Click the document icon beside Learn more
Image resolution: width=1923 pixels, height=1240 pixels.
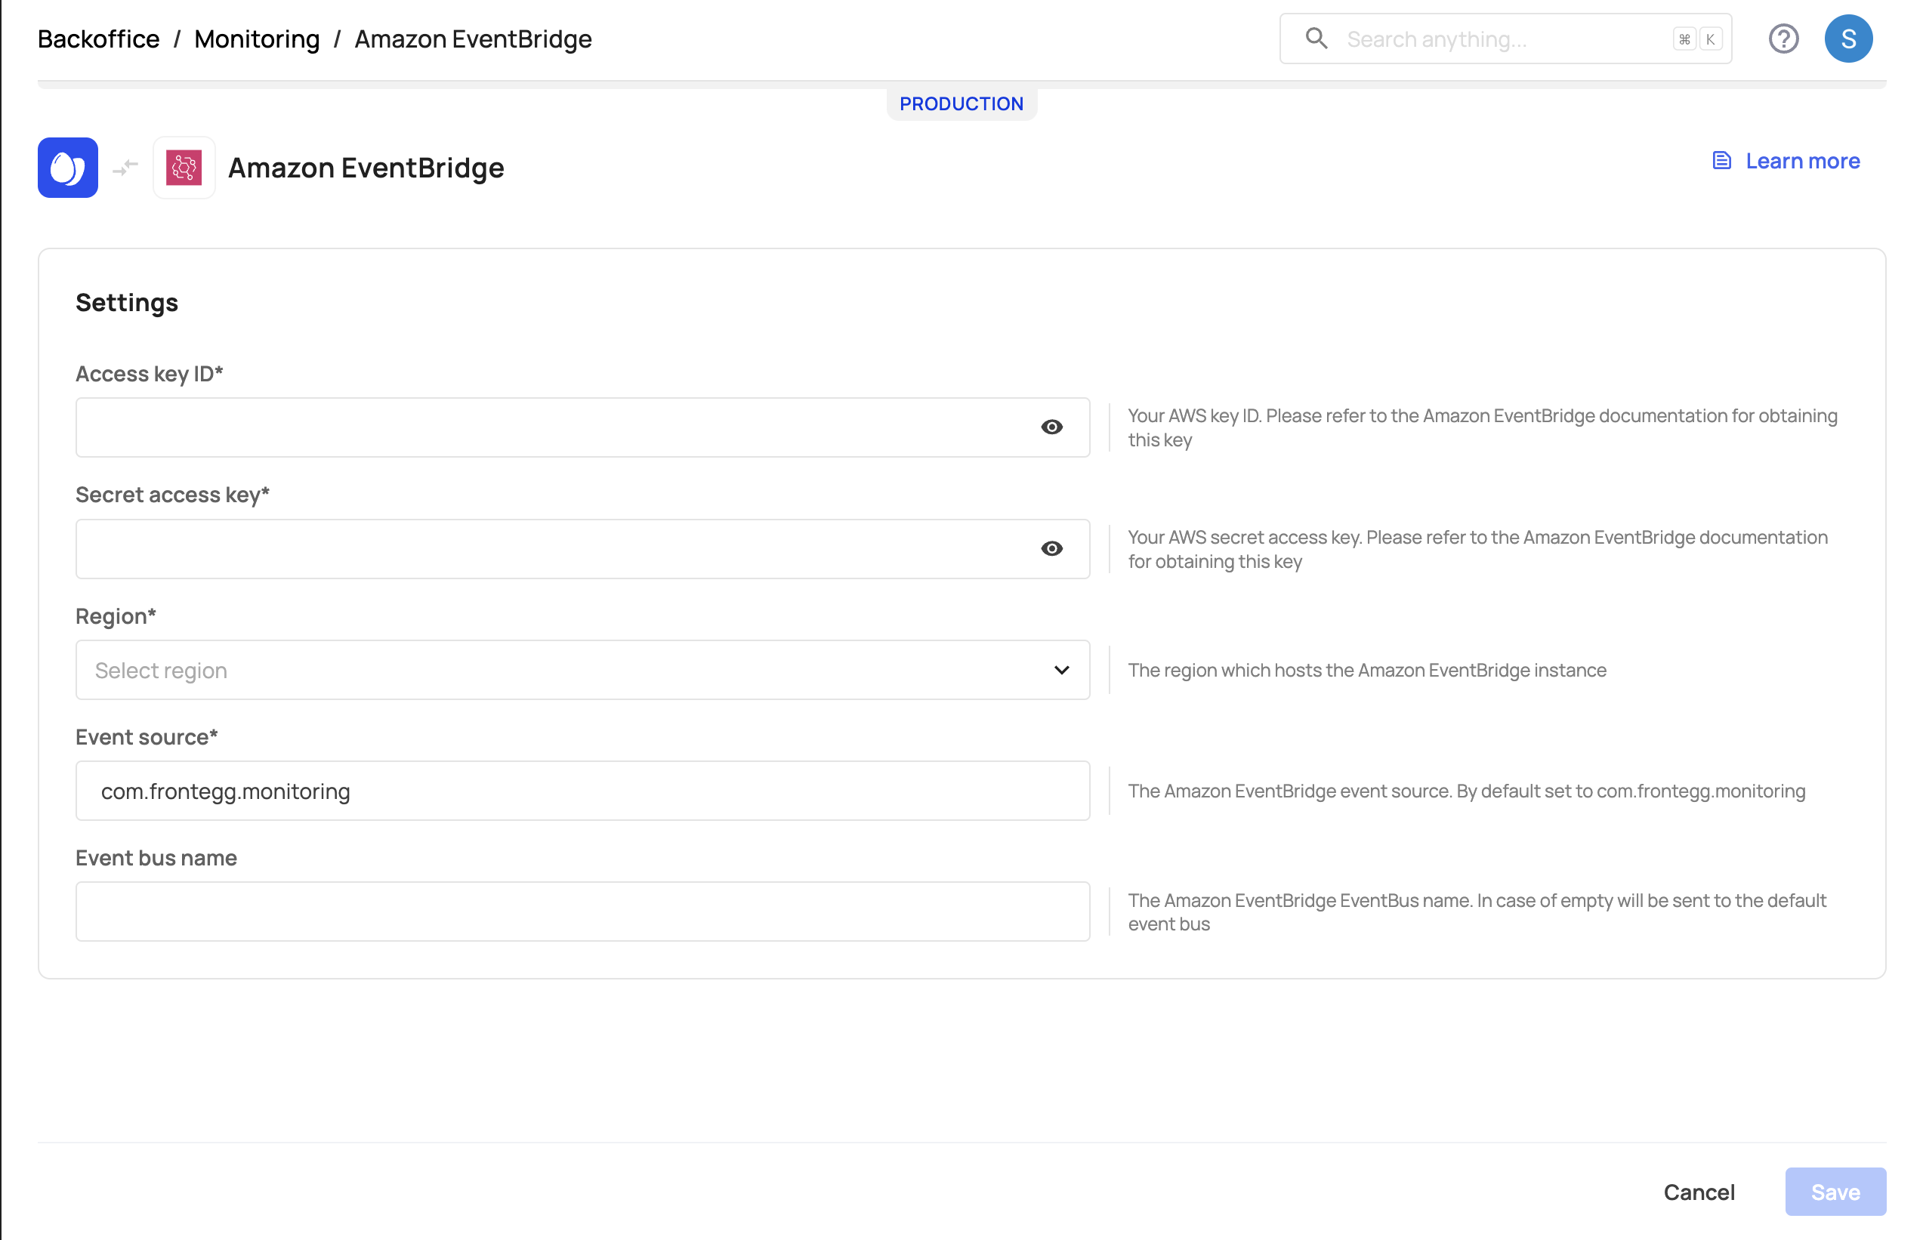pyautogui.click(x=1721, y=161)
